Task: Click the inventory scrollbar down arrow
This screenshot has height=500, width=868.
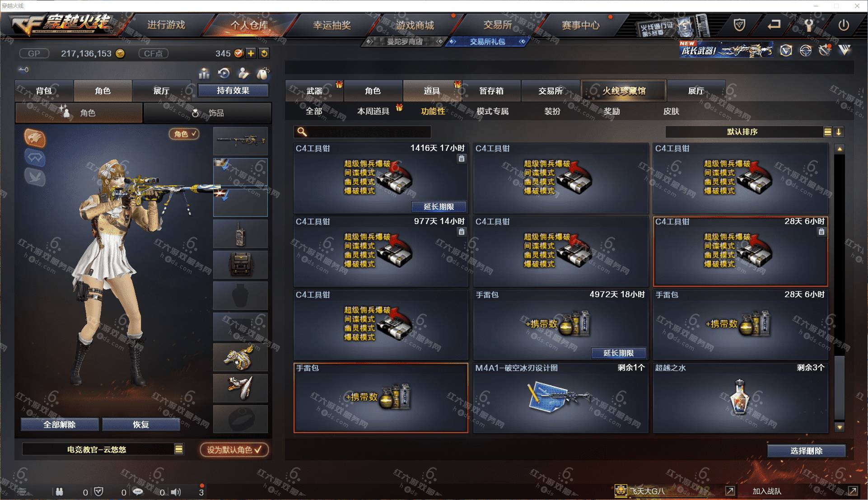Action: tap(840, 427)
